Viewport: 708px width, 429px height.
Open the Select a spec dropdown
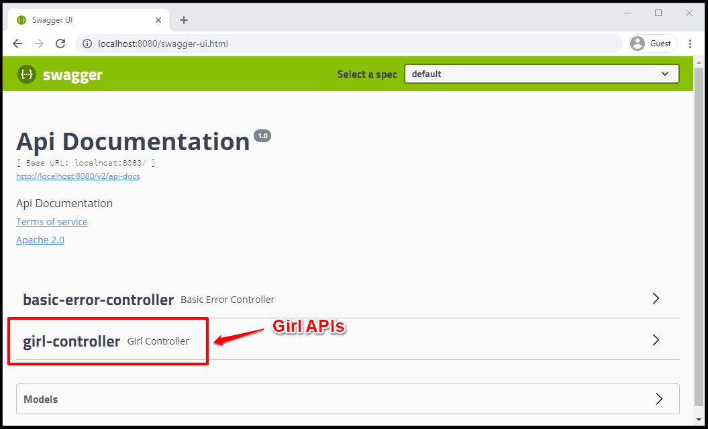(542, 74)
